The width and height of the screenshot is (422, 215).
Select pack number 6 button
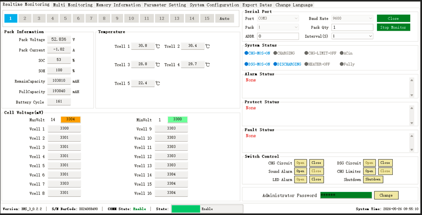click(78, 18)
